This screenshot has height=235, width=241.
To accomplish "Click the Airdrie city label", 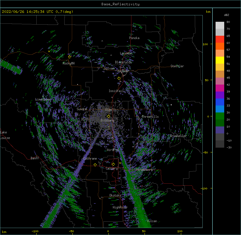I will 113,150.
